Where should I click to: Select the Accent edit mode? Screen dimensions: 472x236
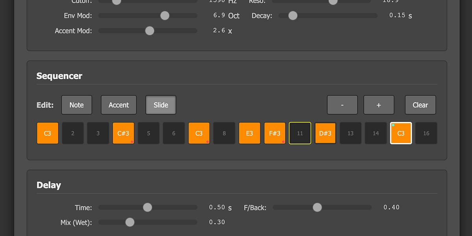coord(119,105)
